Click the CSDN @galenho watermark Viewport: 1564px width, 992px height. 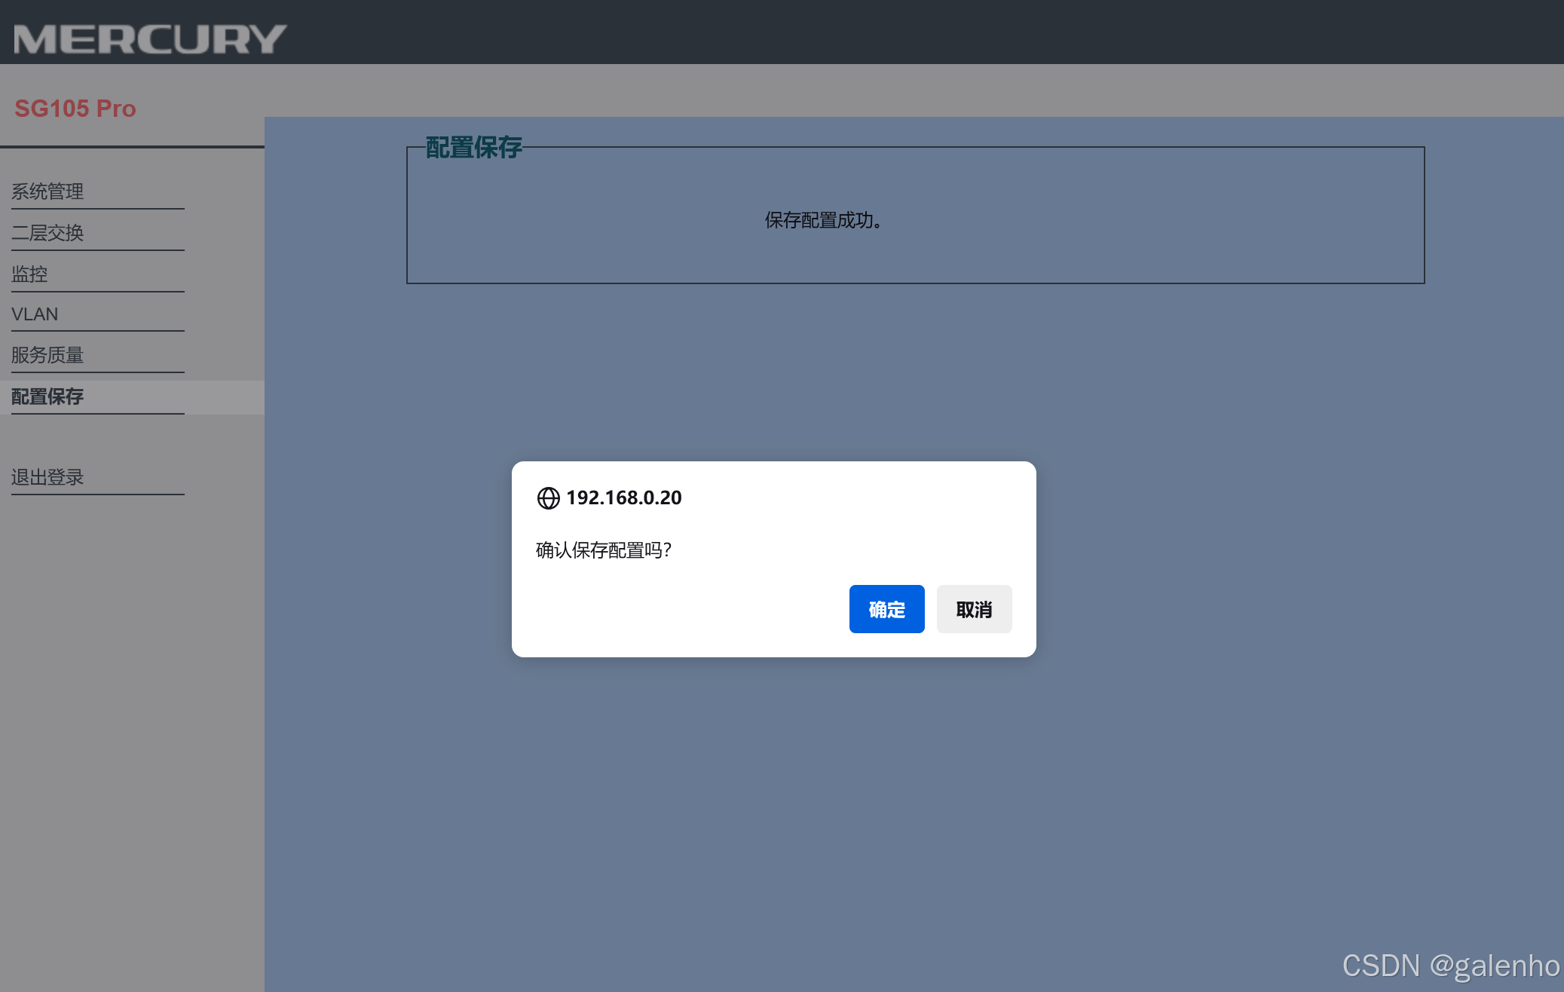pyautogui.click(x=1450, y=966)
